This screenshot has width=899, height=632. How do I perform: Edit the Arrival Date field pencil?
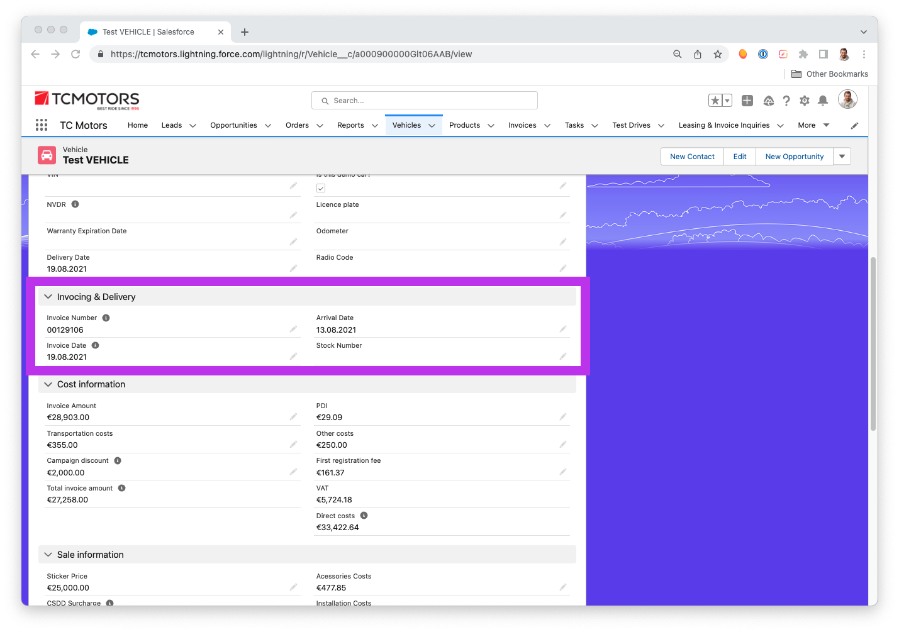coord(563,329)
